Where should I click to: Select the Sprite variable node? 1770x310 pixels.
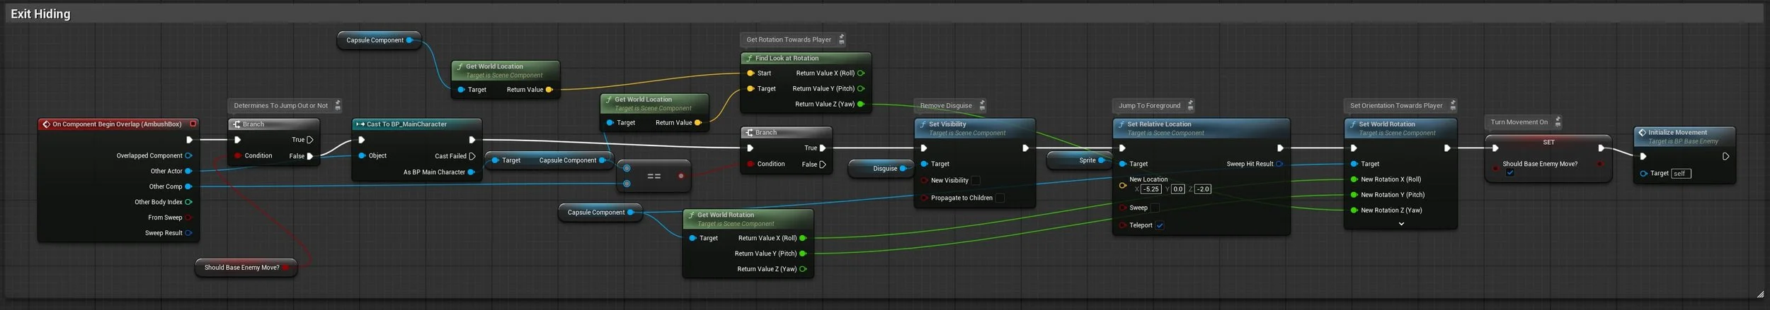[x=1078, y=160]
